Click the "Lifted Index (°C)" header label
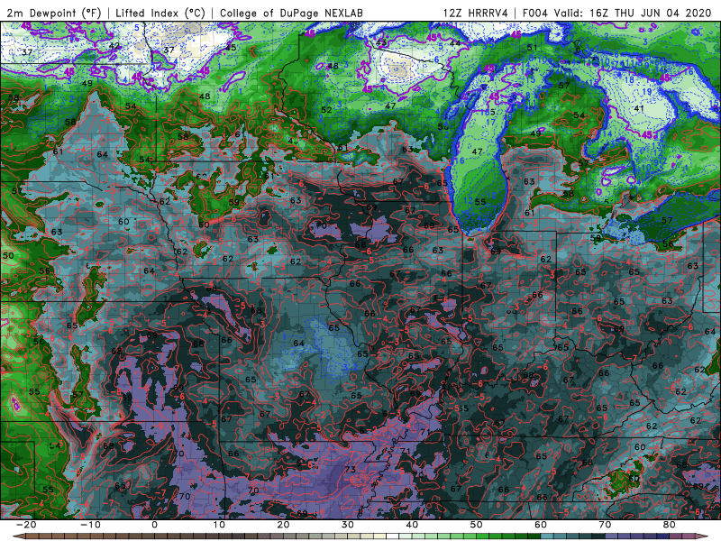721x541 pixels. click(160, 14)
